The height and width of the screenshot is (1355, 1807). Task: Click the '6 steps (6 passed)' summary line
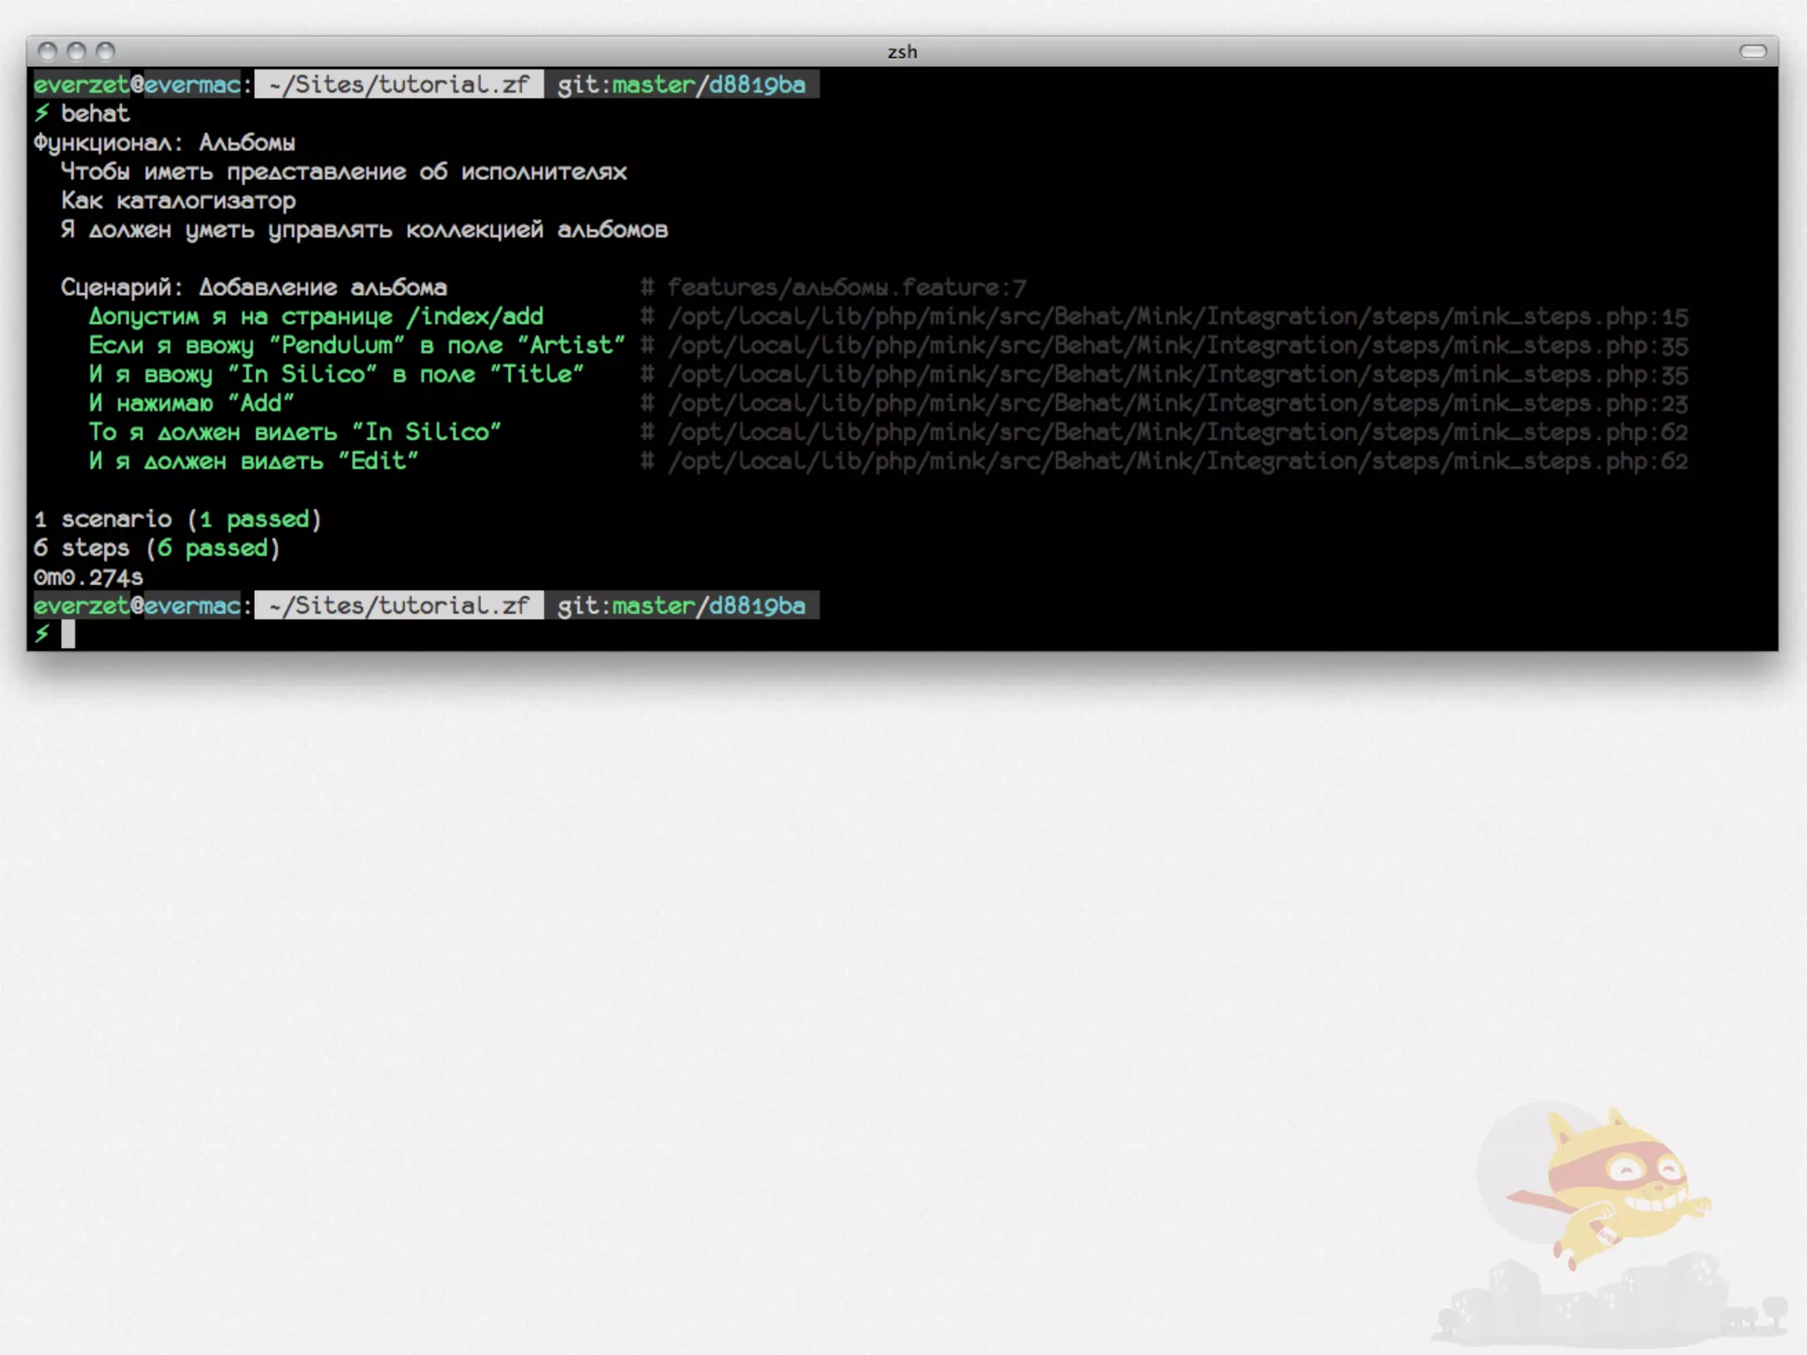coord(156,548)
